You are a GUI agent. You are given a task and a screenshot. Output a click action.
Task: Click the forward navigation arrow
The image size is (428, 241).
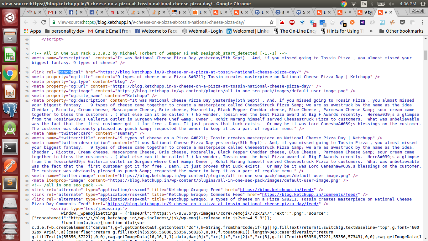[x=35, y=23]
